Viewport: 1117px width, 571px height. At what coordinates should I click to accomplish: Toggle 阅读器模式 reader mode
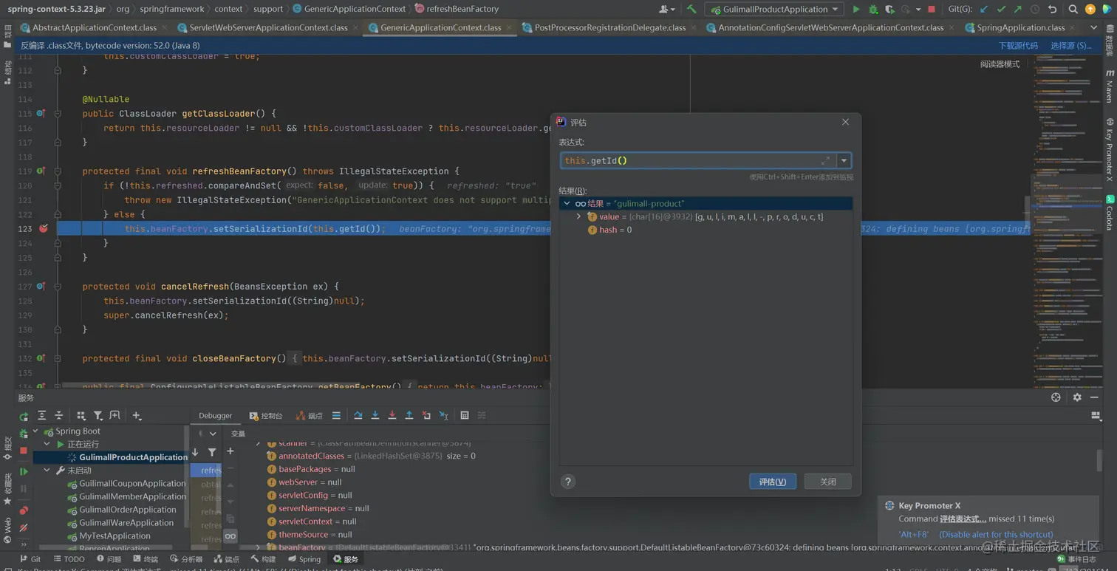[x=1000, y=64]
